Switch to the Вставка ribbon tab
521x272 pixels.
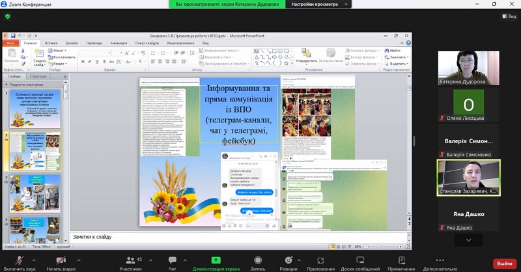[51, 43]
